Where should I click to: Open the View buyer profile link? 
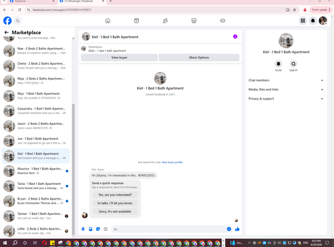tap(172, 162)
